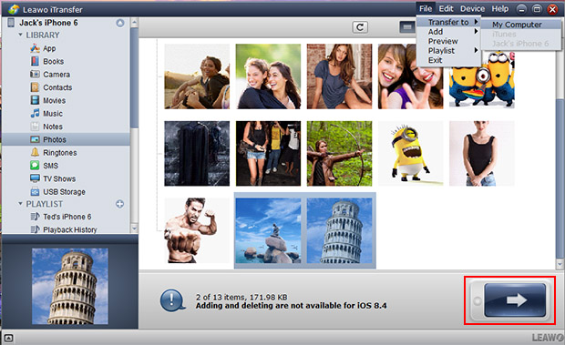Select the single screaming minion photo

[x=410, y=154]
